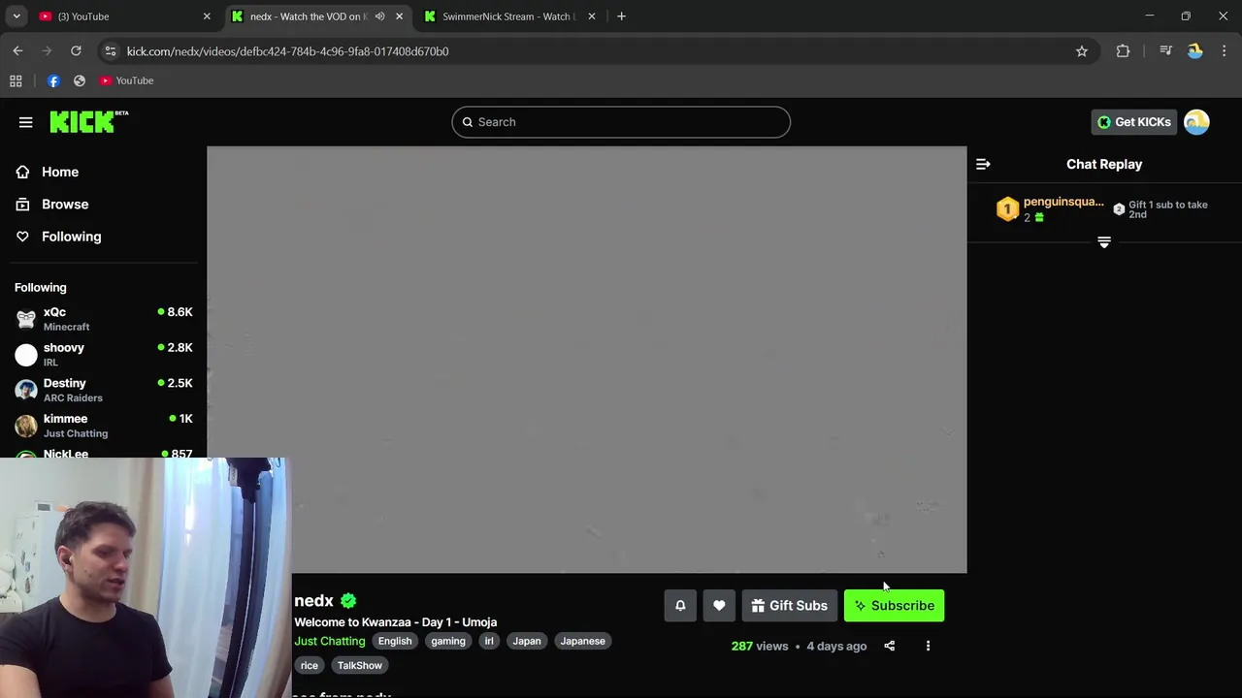Open the browser extensions menu
This screenshot has width=1242, height=698.
1123,51
